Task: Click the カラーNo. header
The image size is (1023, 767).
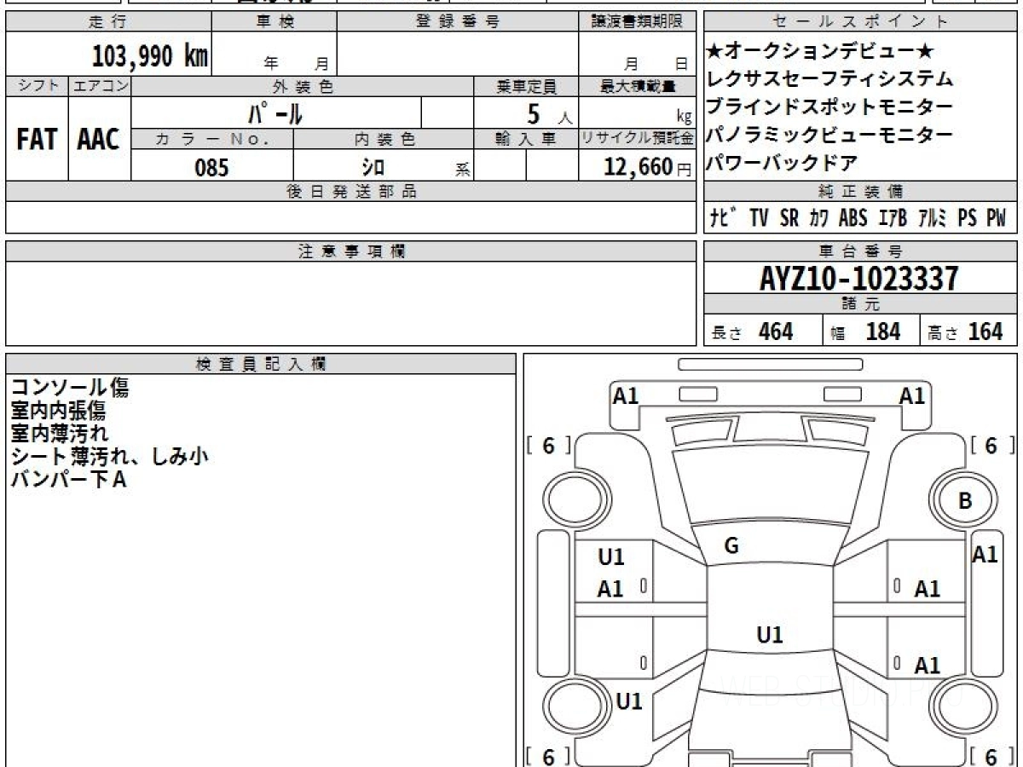Action: coord(212,139)
